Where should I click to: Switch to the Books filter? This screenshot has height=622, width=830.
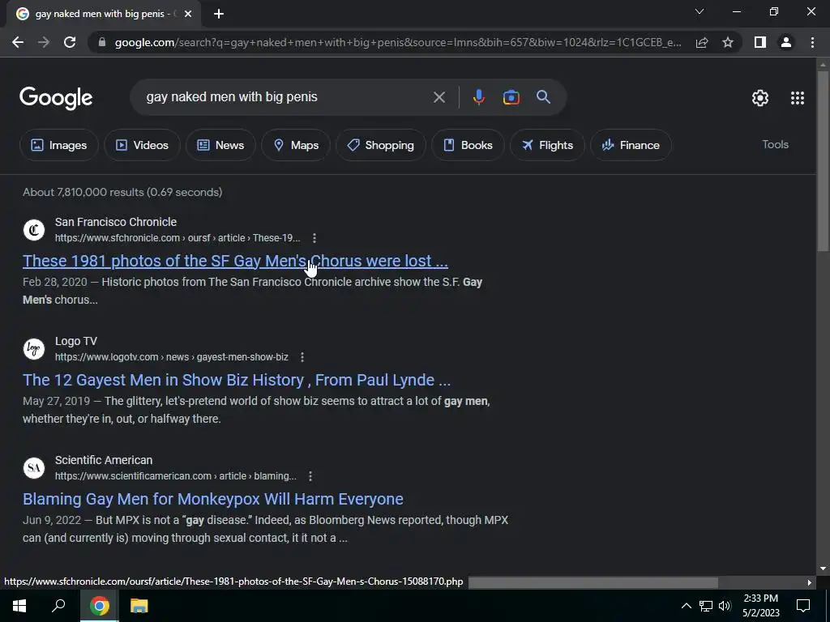[x=468, y=145]
